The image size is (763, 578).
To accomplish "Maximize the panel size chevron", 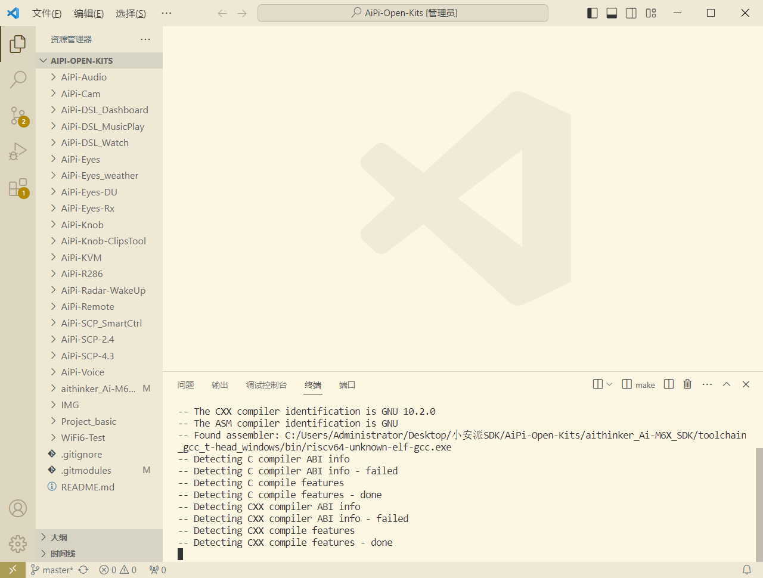I will click(x=727, y=384).
